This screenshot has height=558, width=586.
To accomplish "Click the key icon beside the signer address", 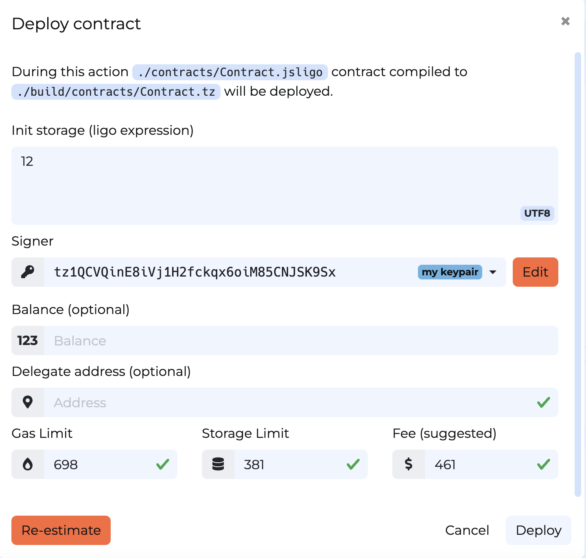I will (x=28, y=272).
